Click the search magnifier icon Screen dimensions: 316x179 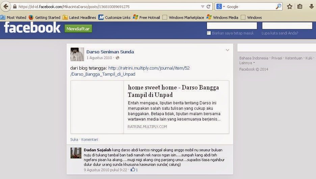point(278,6)
